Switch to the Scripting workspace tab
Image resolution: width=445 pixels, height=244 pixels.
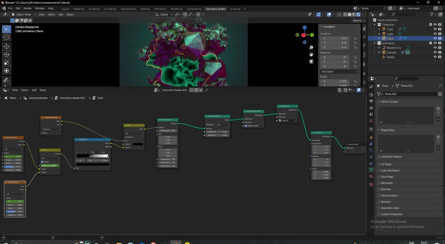tap(235, 9)
